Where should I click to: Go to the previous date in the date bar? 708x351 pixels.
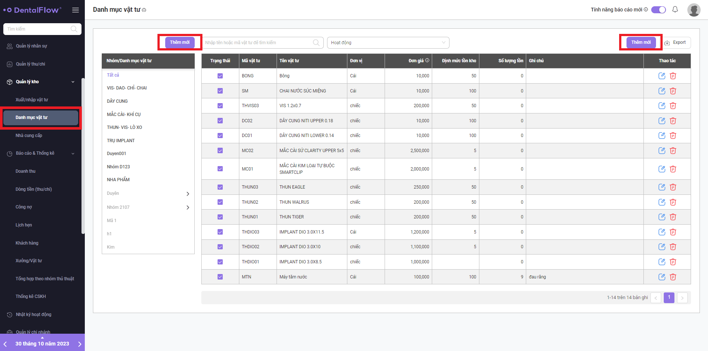(x=5, y=344)
